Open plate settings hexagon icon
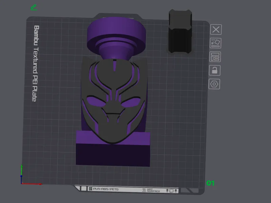271x203 pixels. (x=214, y=84)
